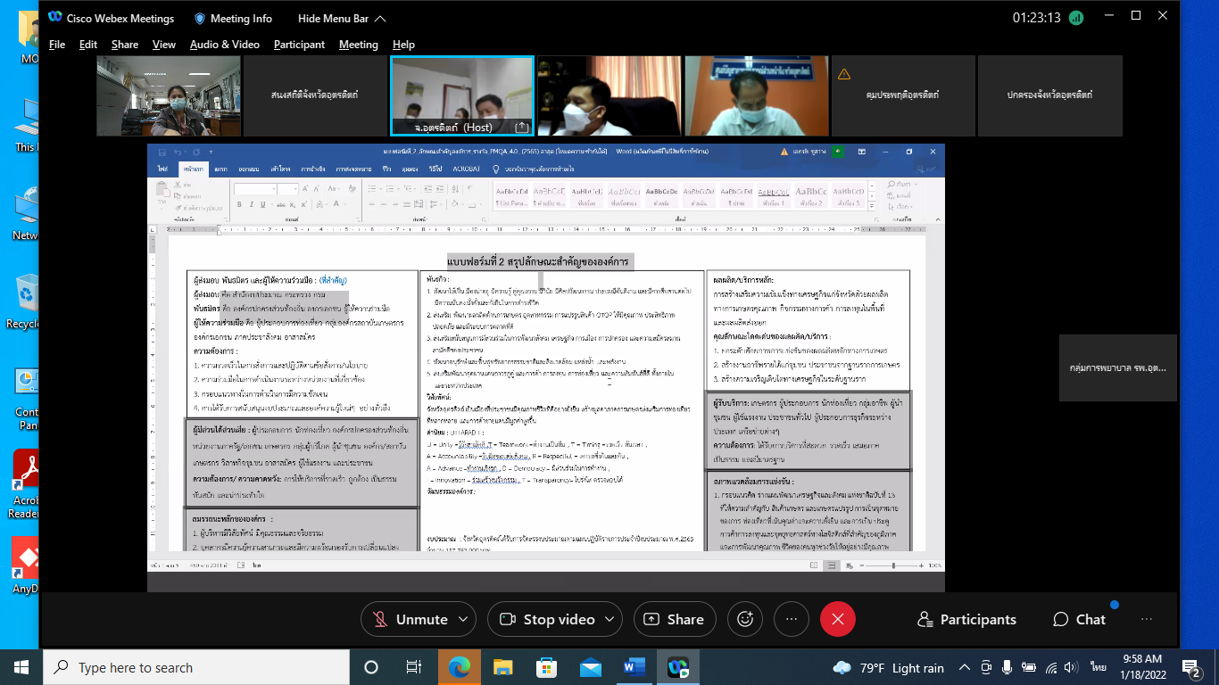Expand the video options arrow beside Stop video
1219x685 pixels.
point(611,619)
